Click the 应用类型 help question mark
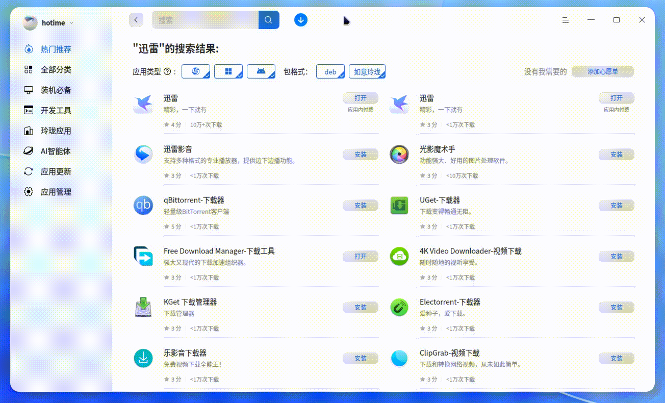 [167, 72]
